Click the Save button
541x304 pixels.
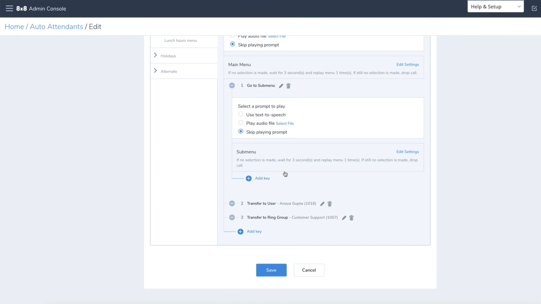click(x=271, y=270)
